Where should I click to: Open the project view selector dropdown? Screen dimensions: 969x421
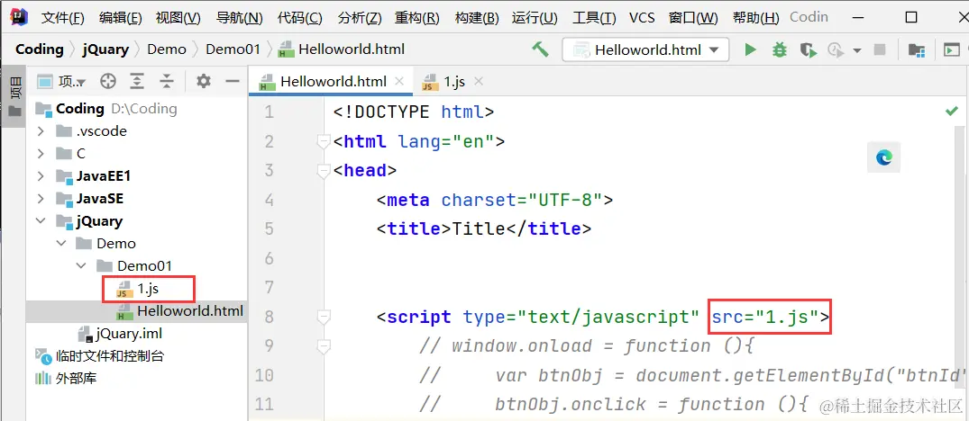(x=62, y=81)
